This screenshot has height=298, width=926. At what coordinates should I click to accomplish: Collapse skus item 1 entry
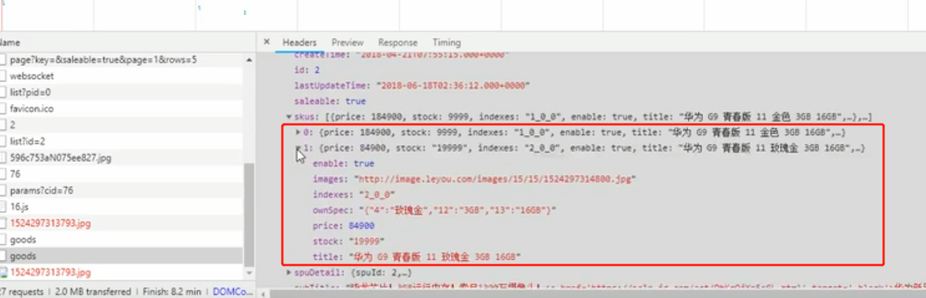tap(298, 148)
